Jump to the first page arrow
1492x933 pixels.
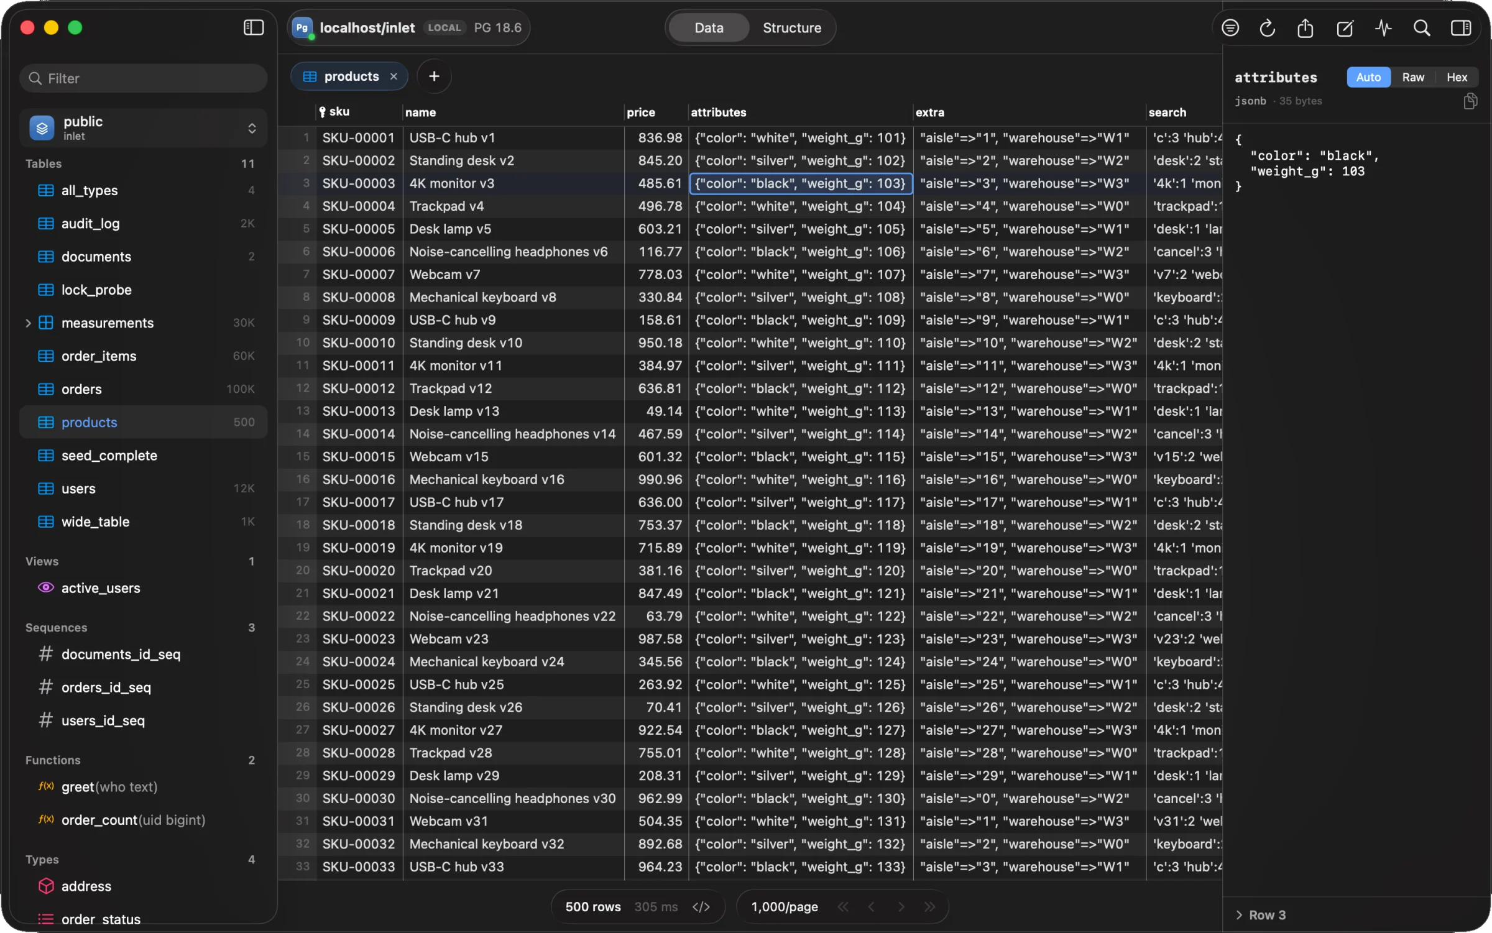tap(843, 906)
